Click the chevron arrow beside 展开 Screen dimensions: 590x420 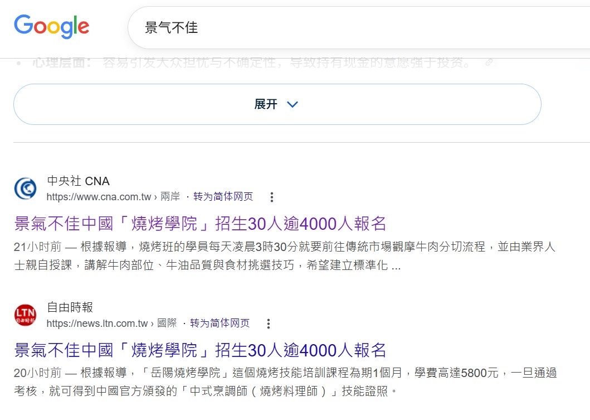coord(292,104)
